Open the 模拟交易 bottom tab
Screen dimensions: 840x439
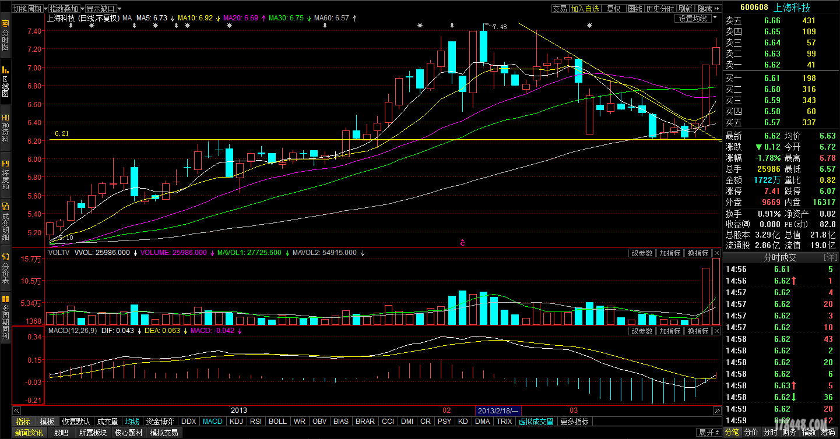pyautogui.click(x=164, y=433)
